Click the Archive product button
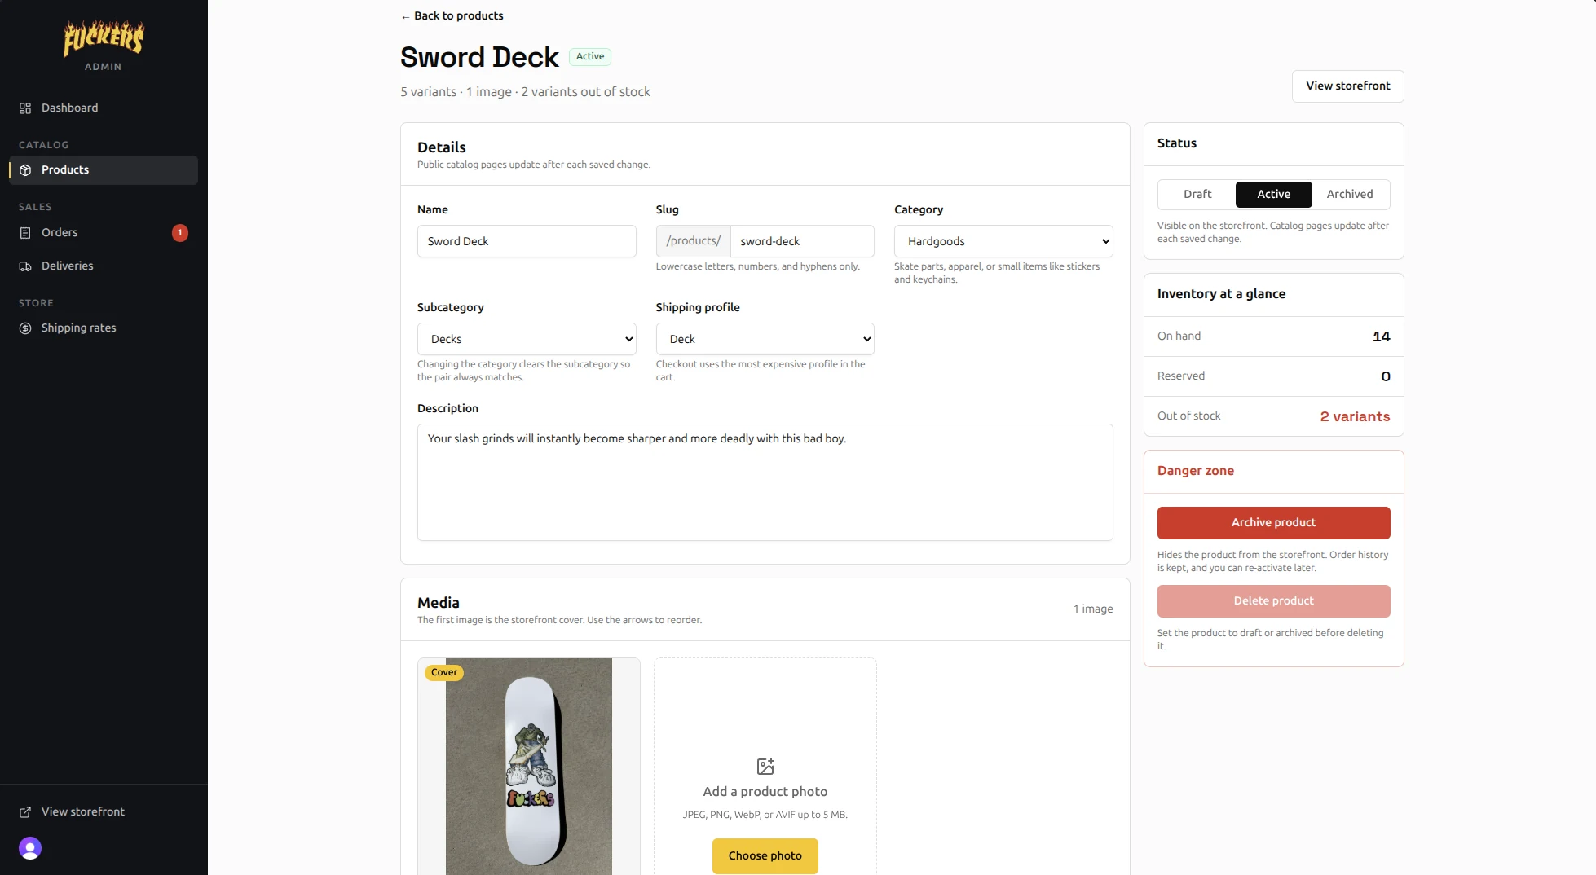Screen dimensions: 1596x875 click(x=1273, y=523)
